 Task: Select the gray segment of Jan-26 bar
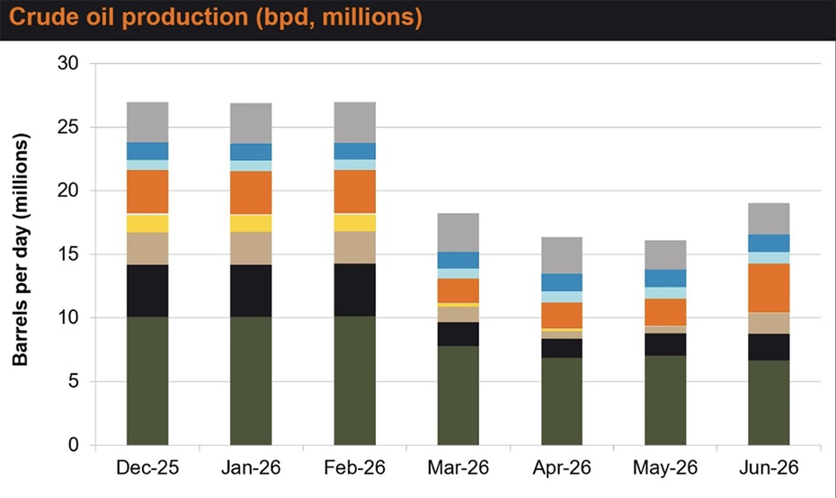point(251,124)
